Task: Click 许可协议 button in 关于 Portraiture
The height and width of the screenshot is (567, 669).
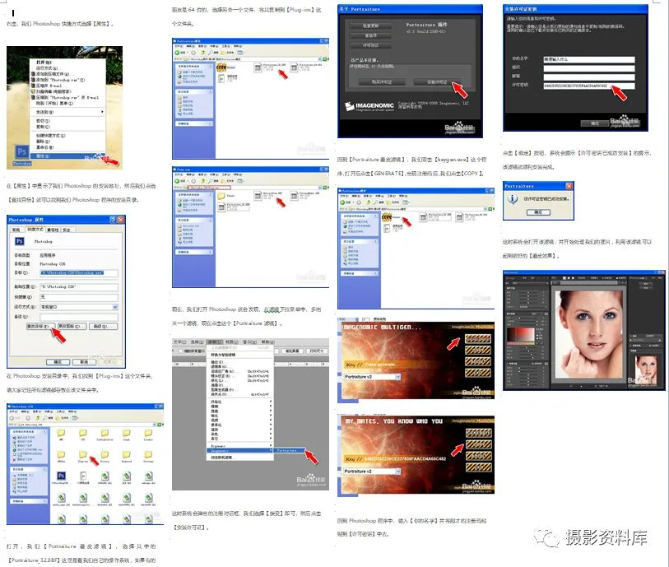Action: pyautogui.click(x=370, y=45)
